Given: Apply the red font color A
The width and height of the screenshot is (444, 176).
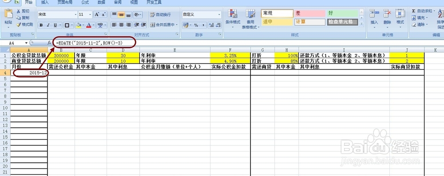Looking at the screenshot, I should [x=89, y=25].
